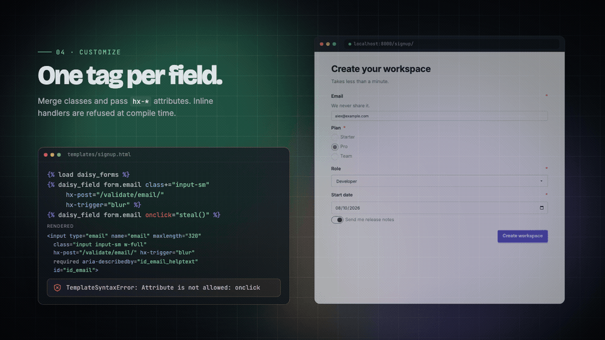This screenshot has width=605, height=340.
Task: Click the red shield error icon
Action: click(x=57, y=288)
